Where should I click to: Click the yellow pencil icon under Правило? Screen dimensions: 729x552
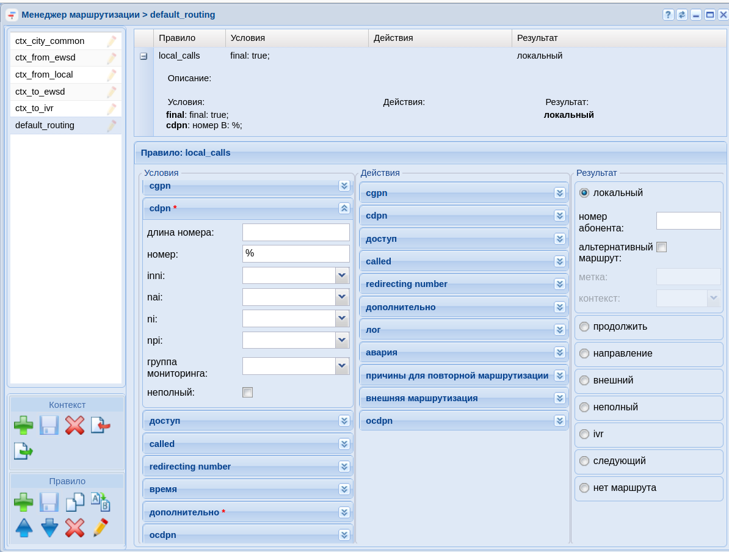101,528
